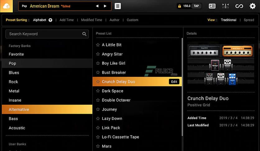Open the ToneCloud cloud icon
This screenshot has height=151, width=260.
click(x=6, y=6)
